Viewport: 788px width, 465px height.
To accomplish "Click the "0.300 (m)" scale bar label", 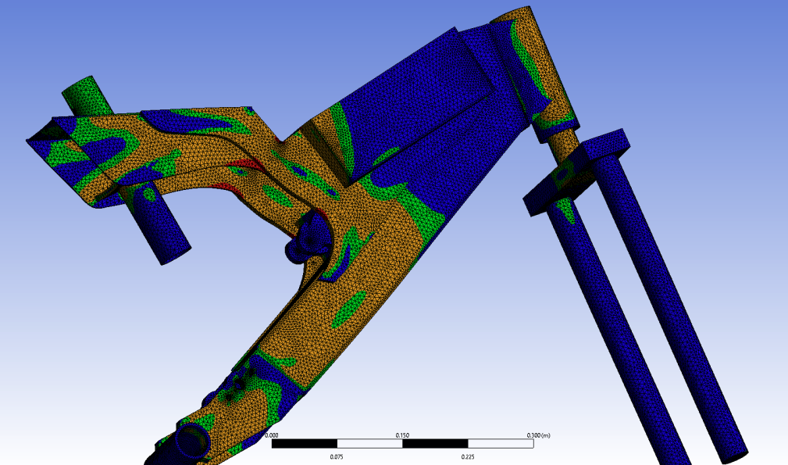I will [538, 435].
